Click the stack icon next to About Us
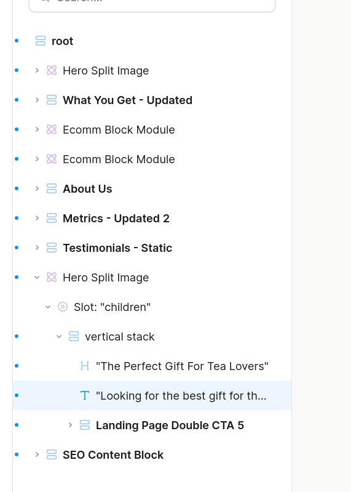 (52, 188)
